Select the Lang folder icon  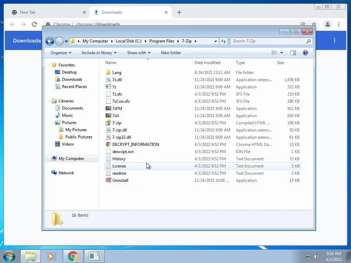click(x=108, y=72)
